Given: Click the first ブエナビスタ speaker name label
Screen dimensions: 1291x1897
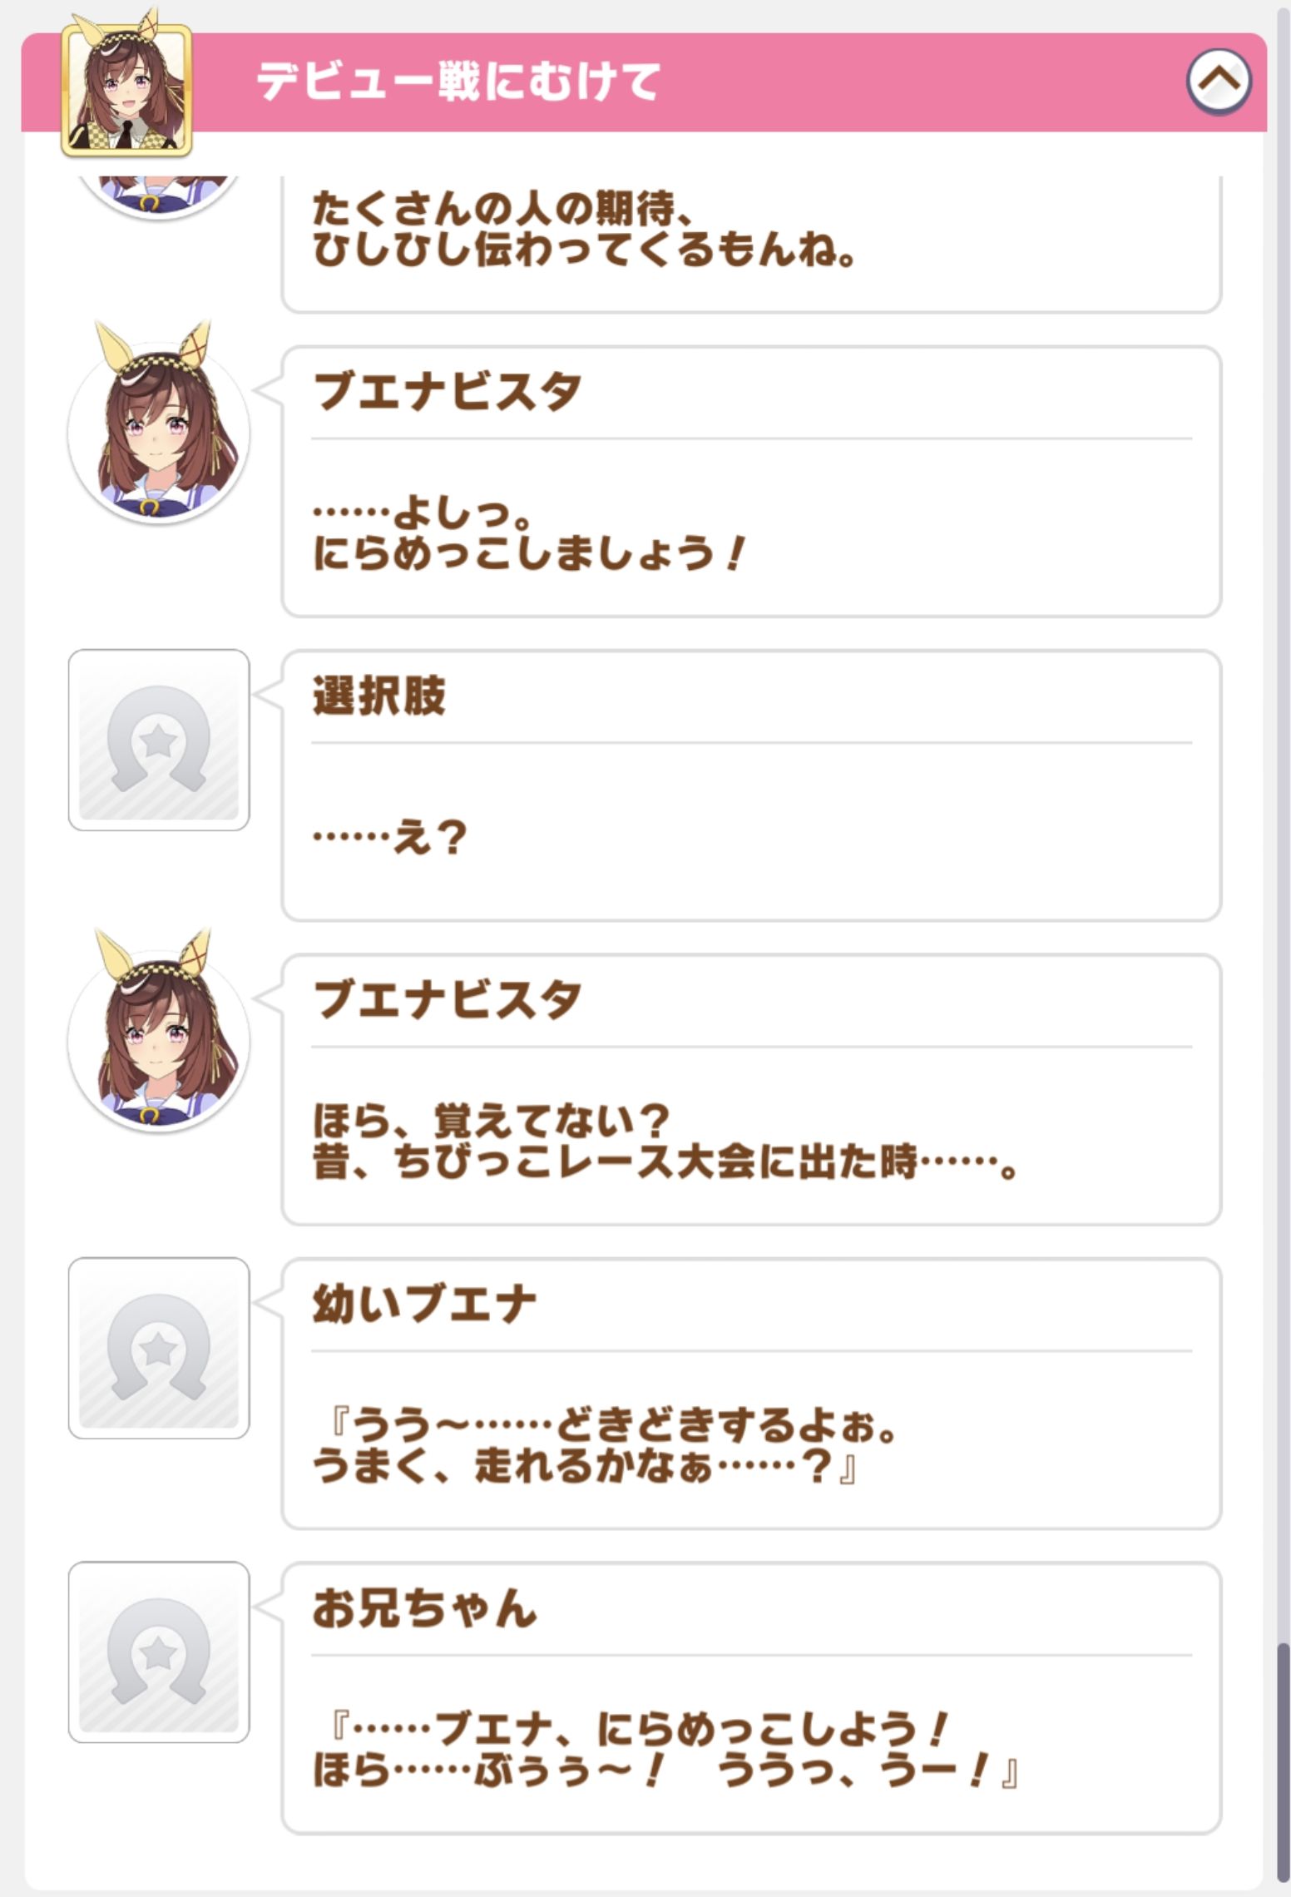Looking at the screenshot, I should 447,391.
